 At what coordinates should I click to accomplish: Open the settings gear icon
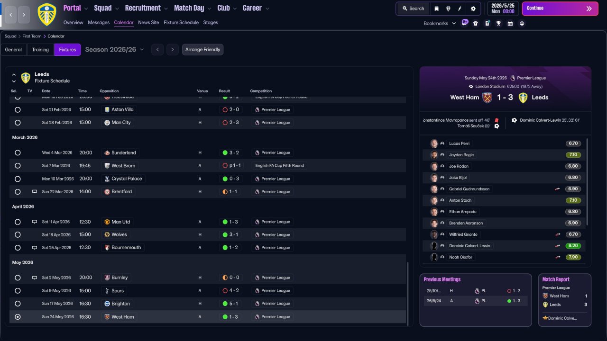473,9
